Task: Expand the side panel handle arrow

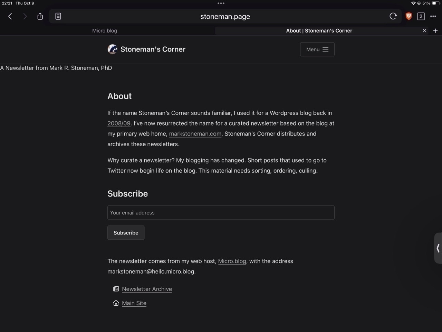Action: pyautogui.click(x=438, y=248)
